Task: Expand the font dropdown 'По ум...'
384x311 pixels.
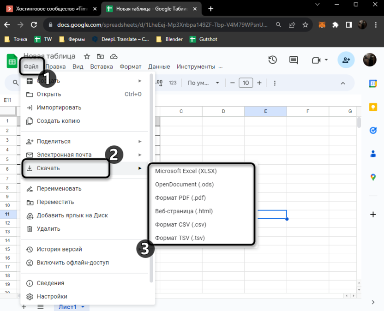Action: (204, 83)
